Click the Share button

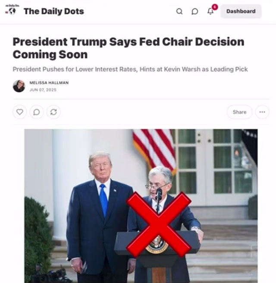239,112
